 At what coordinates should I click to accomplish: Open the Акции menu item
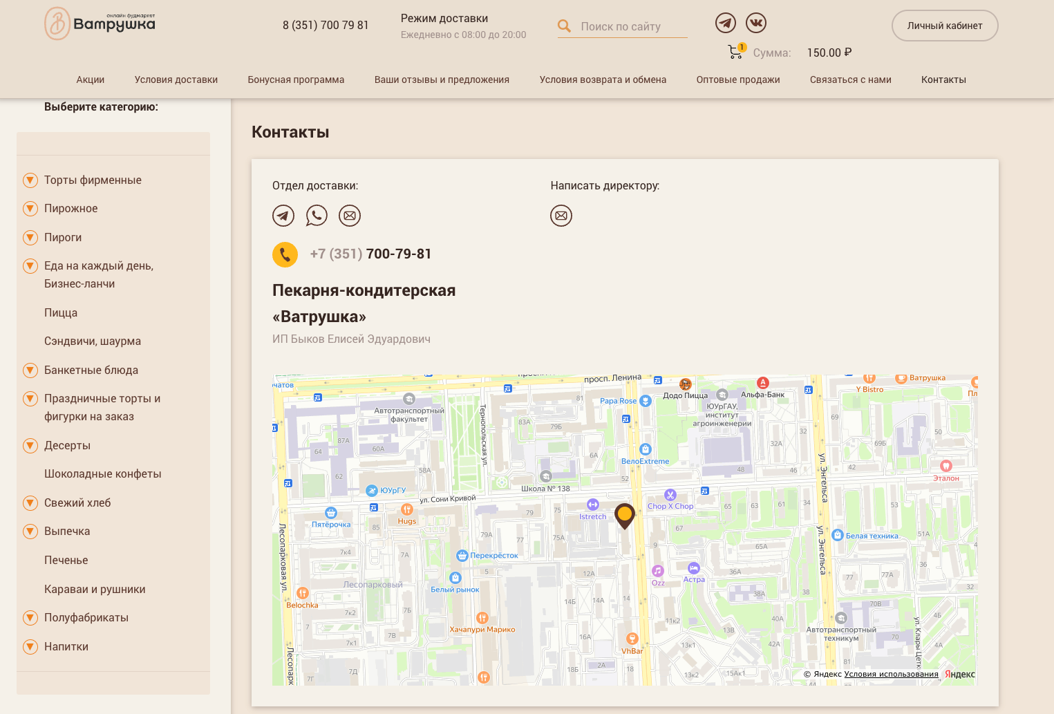point(91,79)
